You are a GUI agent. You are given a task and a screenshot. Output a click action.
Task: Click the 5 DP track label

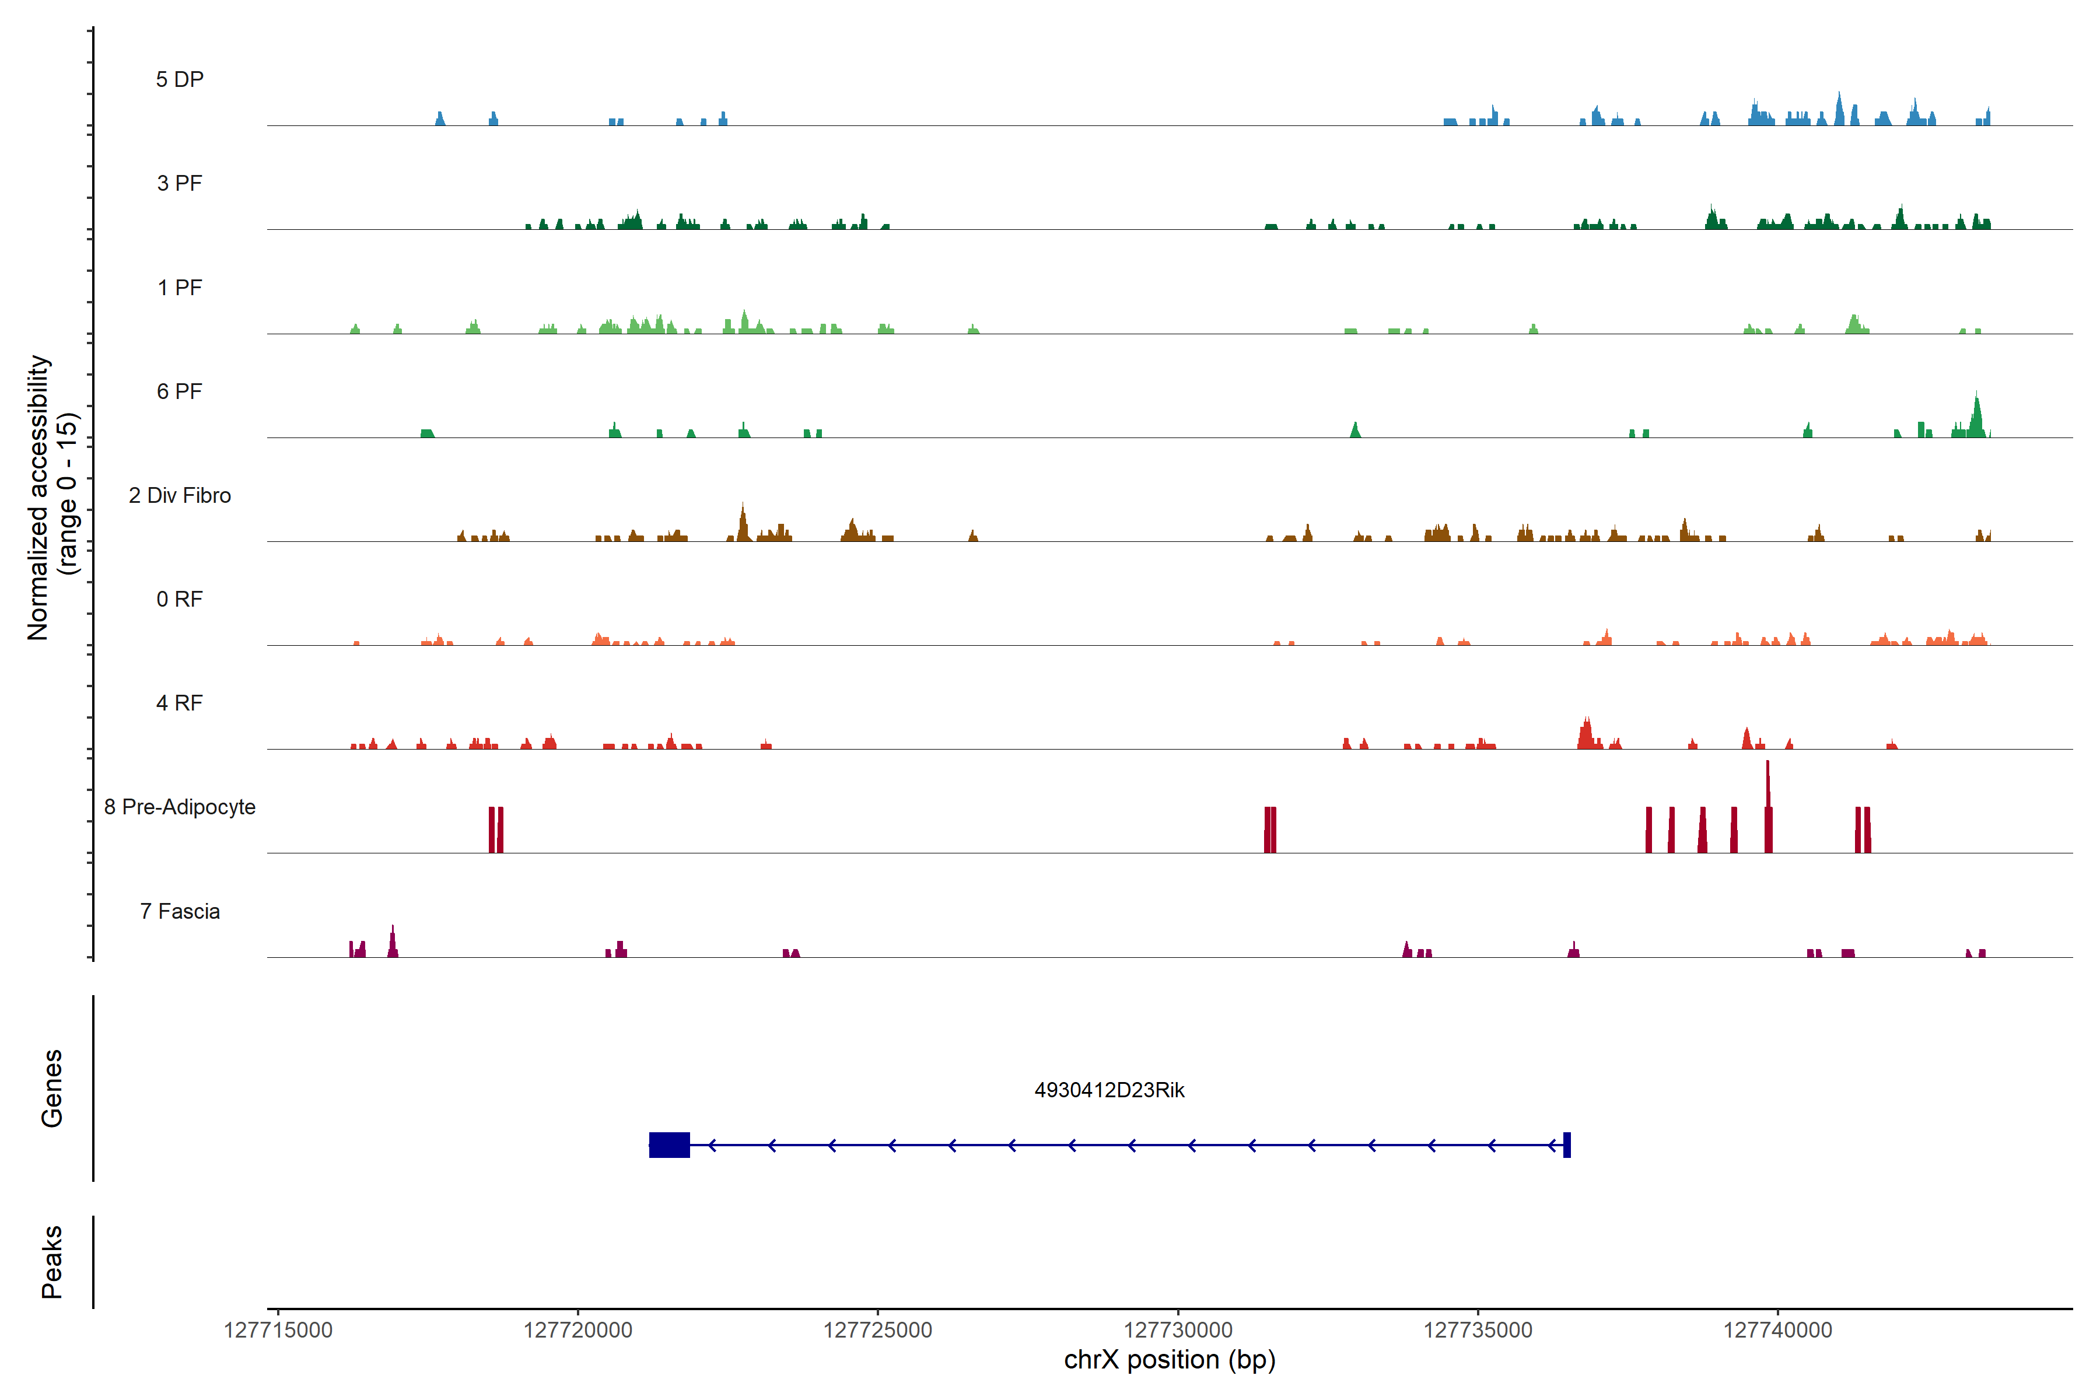[x=180, y=79]
